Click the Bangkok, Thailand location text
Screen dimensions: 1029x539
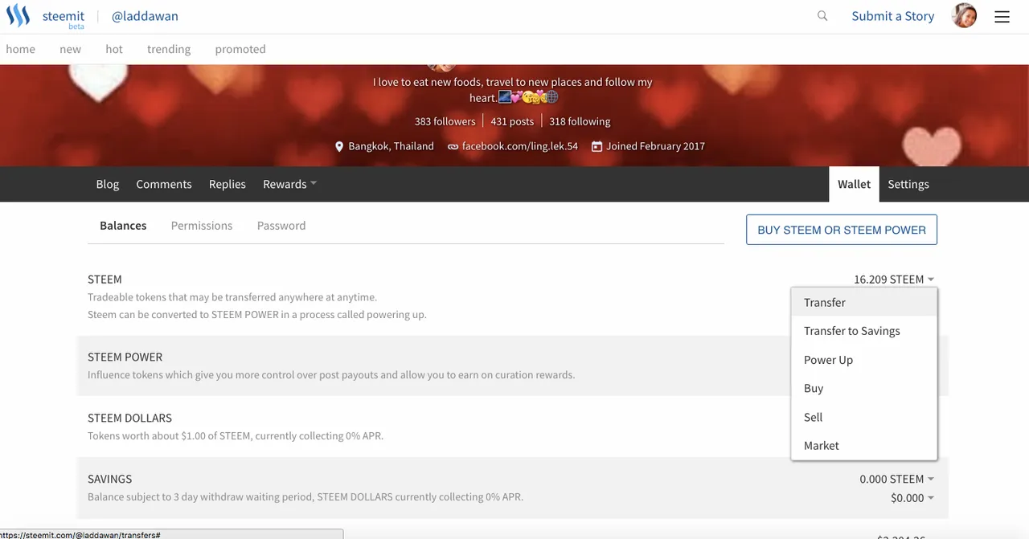point(391,146)
